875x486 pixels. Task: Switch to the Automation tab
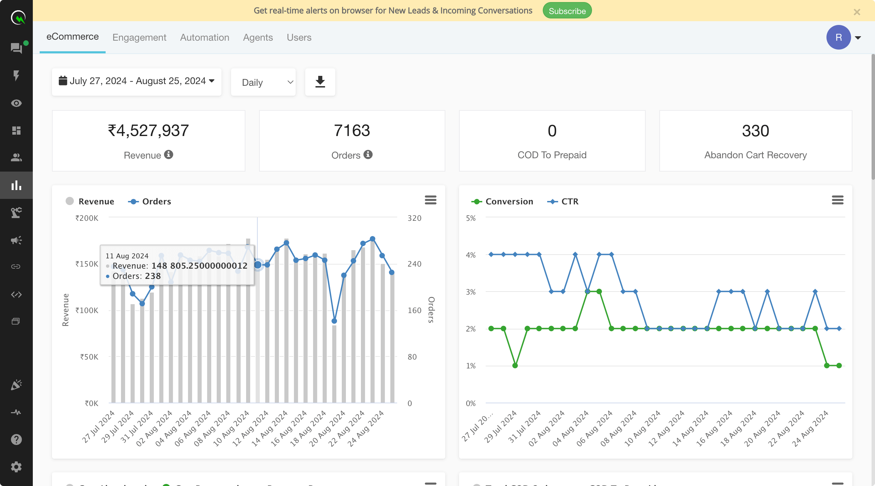coord(204,37)
